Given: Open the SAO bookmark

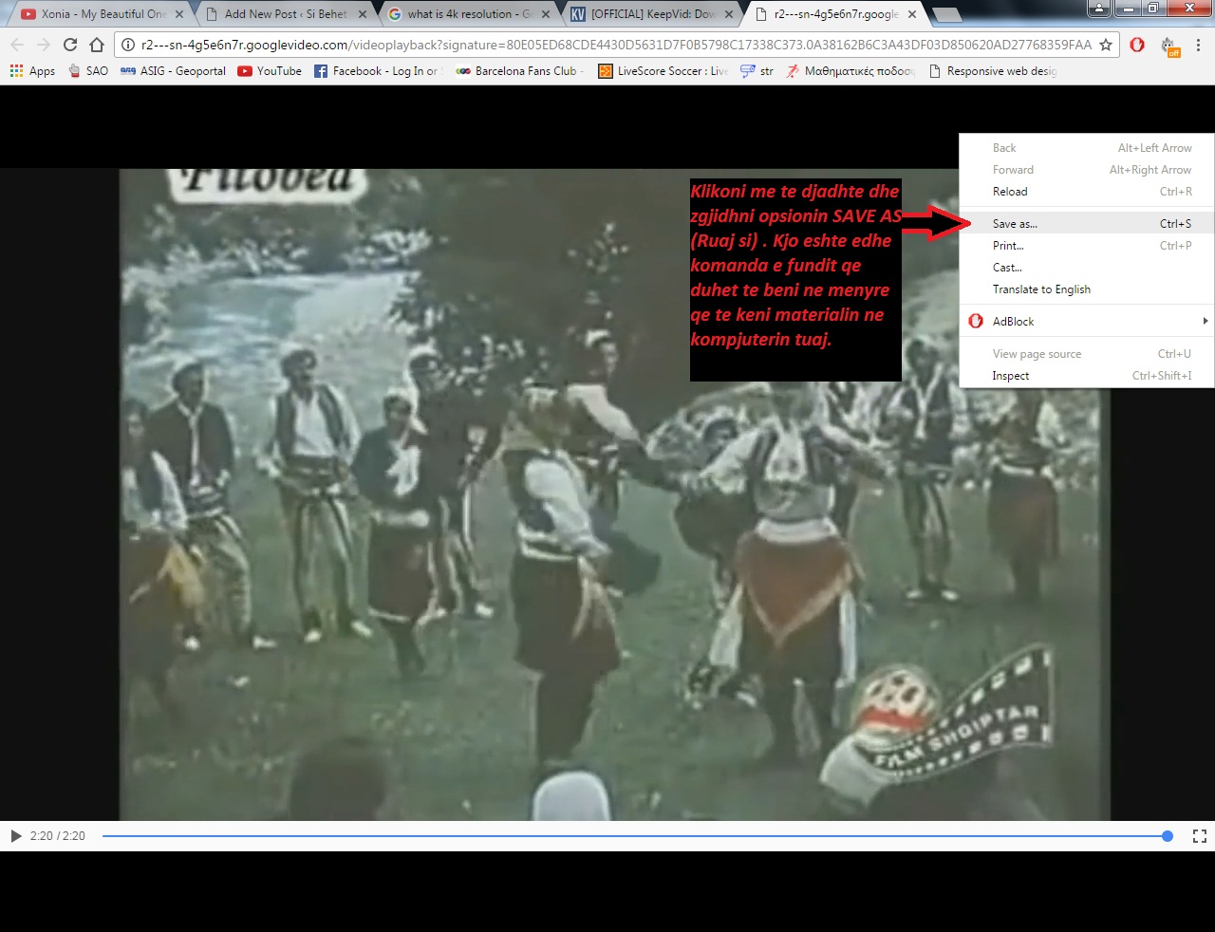Looking at the screenshot, I should click(x=88, y=71).
